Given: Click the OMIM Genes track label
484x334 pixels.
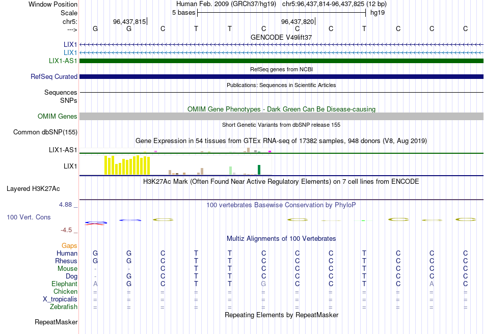Looking at the screenshot, I should tap(58, 116).
